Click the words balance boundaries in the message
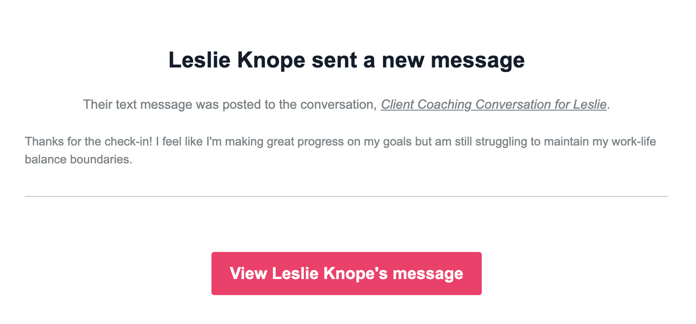 [x=78, y=160]
